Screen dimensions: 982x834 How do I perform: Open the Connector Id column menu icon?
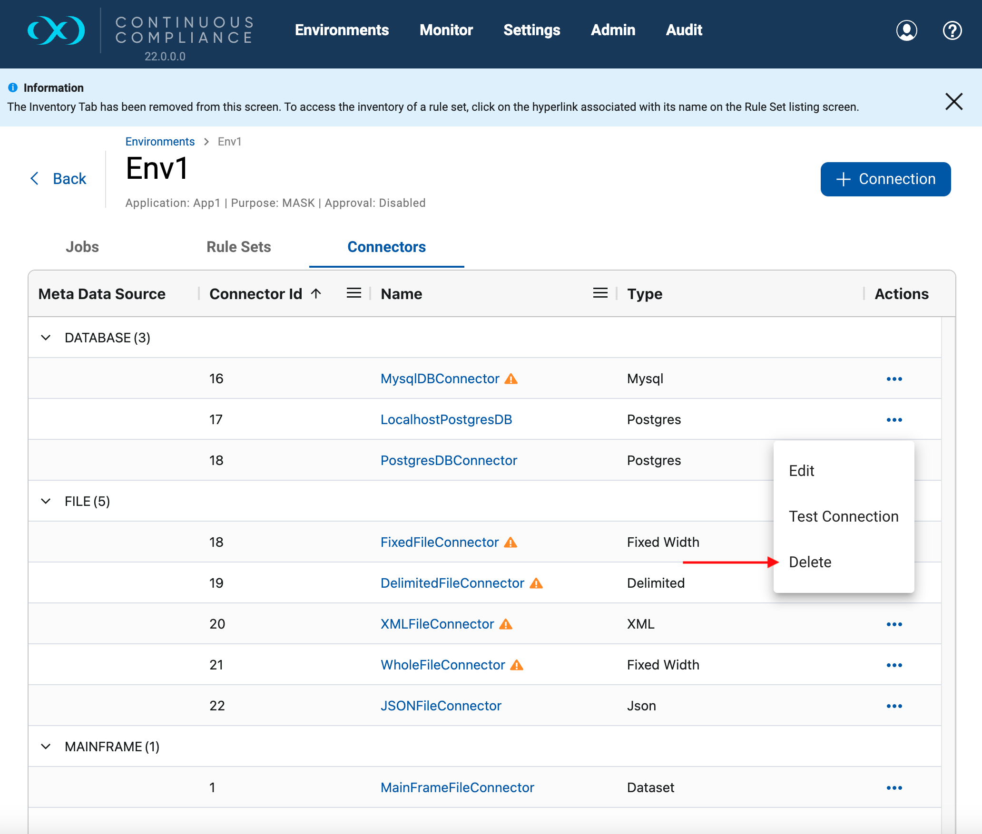(x=354, y=293)
